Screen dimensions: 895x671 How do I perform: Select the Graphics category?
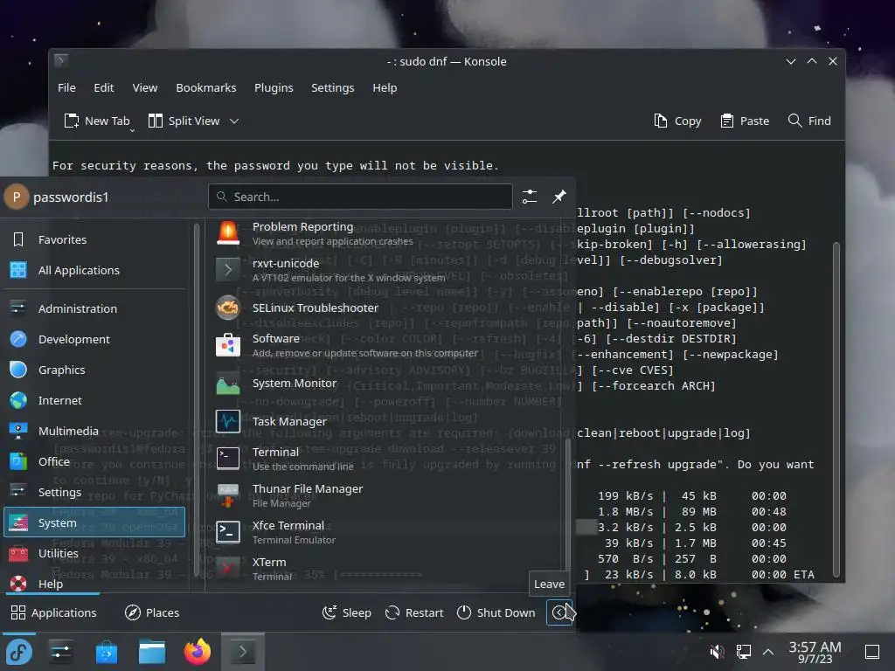pyautogui.click(x=94, y=370)
